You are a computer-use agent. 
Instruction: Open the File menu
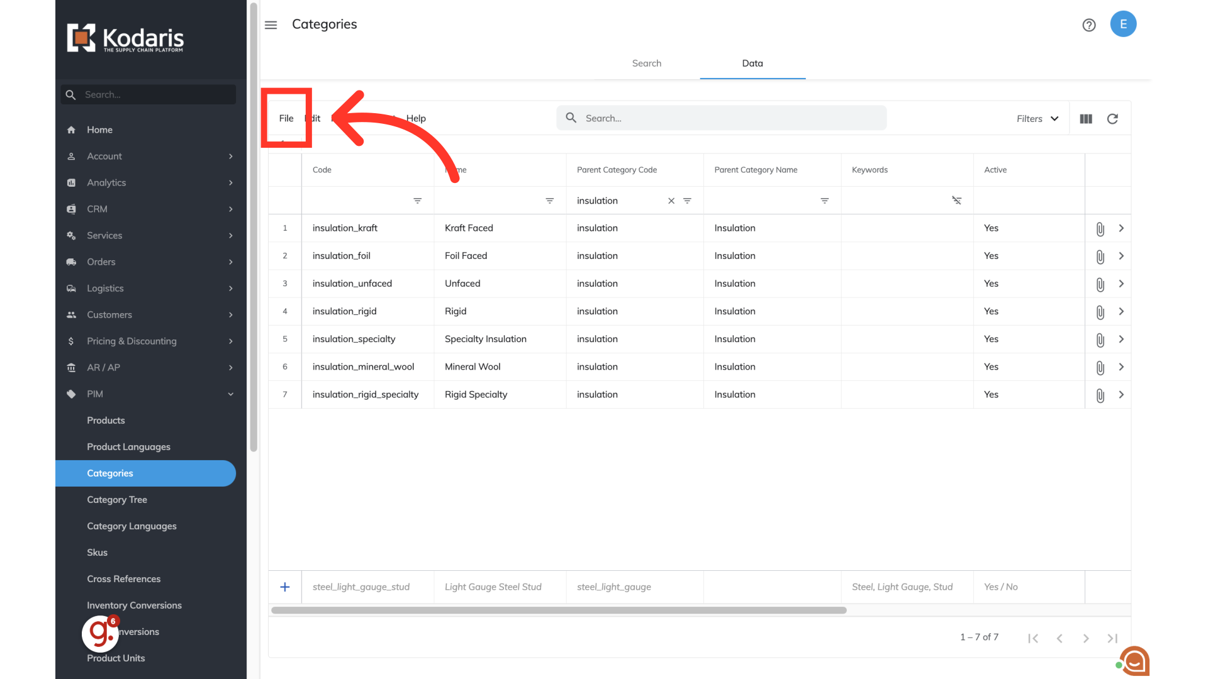(x=286, y=118)
